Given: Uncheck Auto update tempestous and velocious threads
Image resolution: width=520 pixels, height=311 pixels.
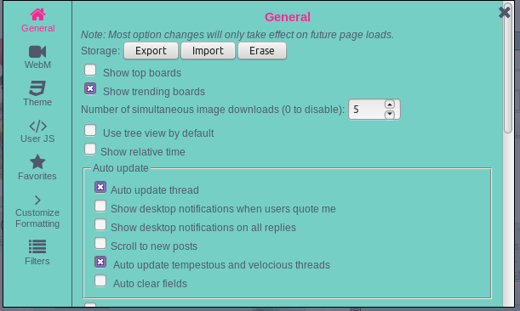Looking at the screenshot, I should click(100, 262).
